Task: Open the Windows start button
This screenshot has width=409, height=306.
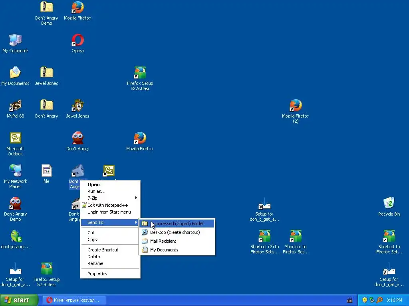Action: [x=19, y=300]
